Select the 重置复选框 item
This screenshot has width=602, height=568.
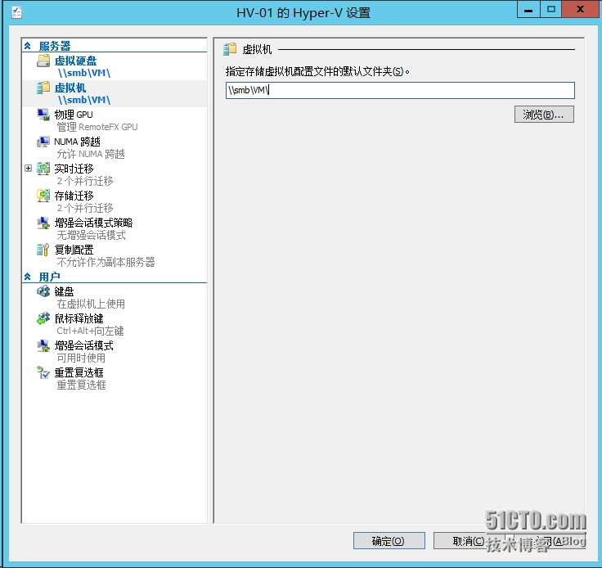(x=79, y=372)
